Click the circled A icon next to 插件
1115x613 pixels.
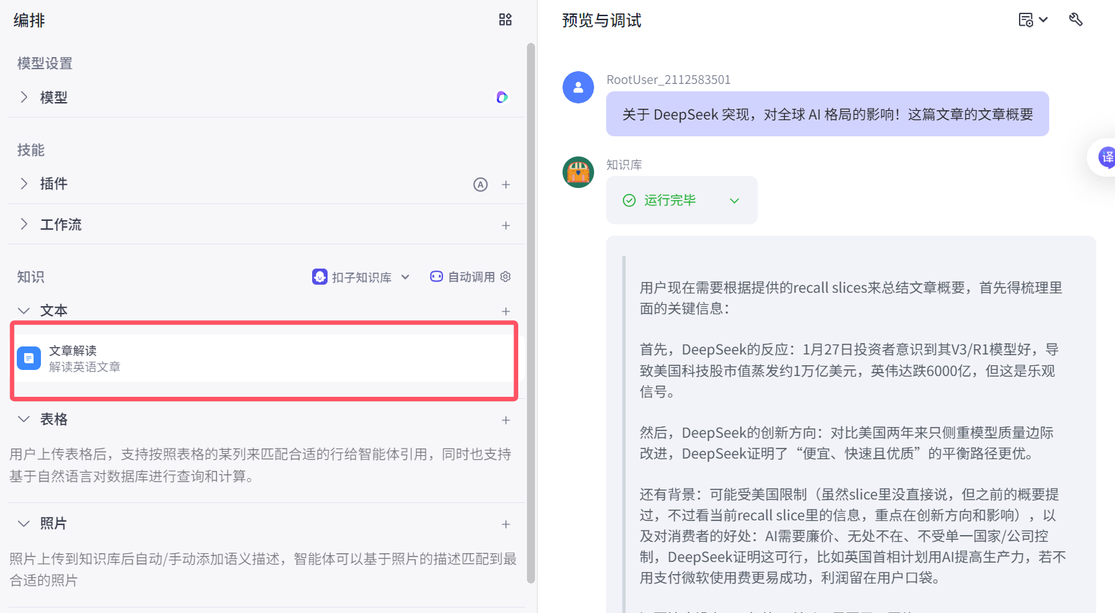[481, 184]
